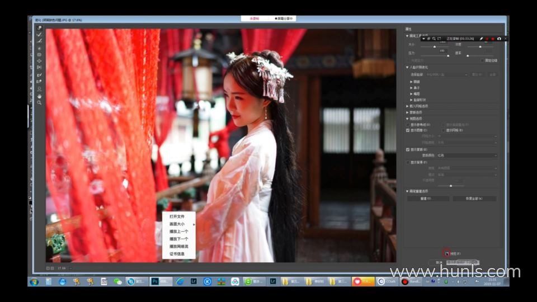
Task: Open Photoshop from the Windows taskbar
Action: 155,281
